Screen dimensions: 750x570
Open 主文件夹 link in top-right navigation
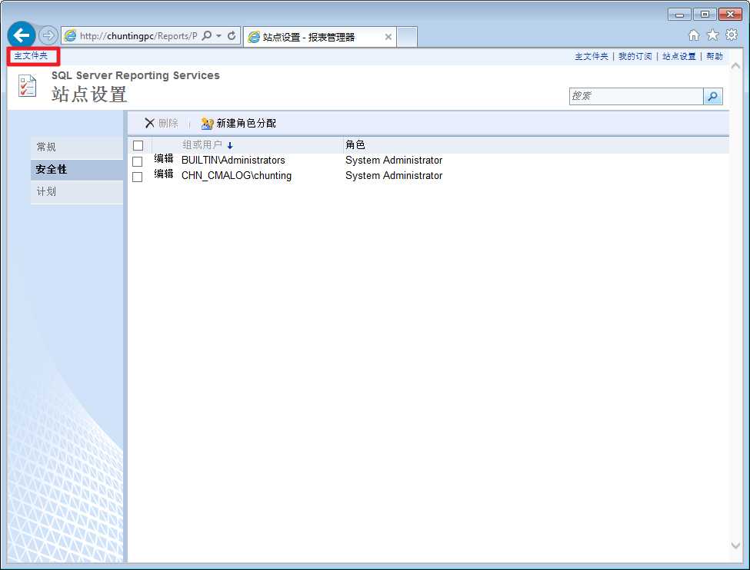[x=592, y=56]
